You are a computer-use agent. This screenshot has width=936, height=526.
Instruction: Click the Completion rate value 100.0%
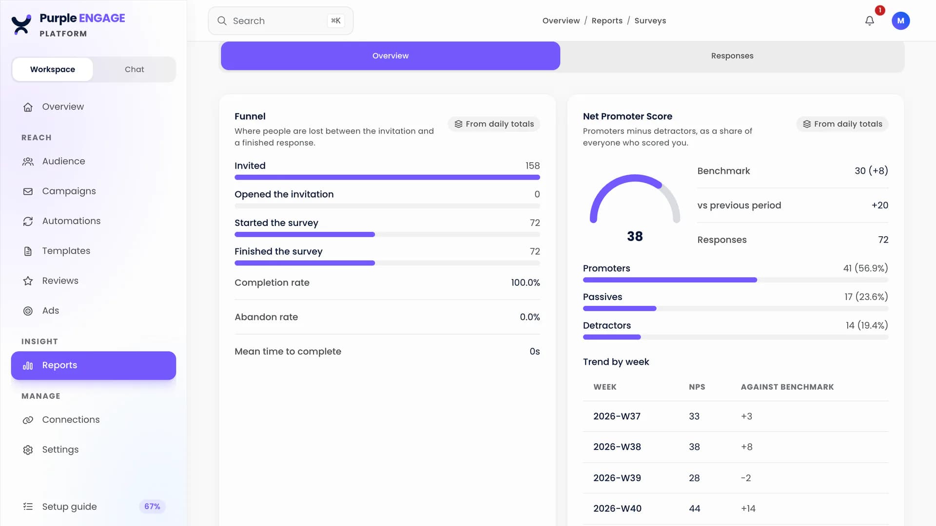pyautogui.click(x=525, y=283)
